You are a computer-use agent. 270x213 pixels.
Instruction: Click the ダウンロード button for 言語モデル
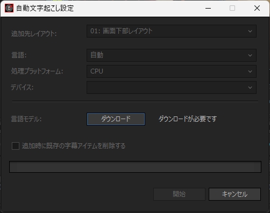(116, 119)
